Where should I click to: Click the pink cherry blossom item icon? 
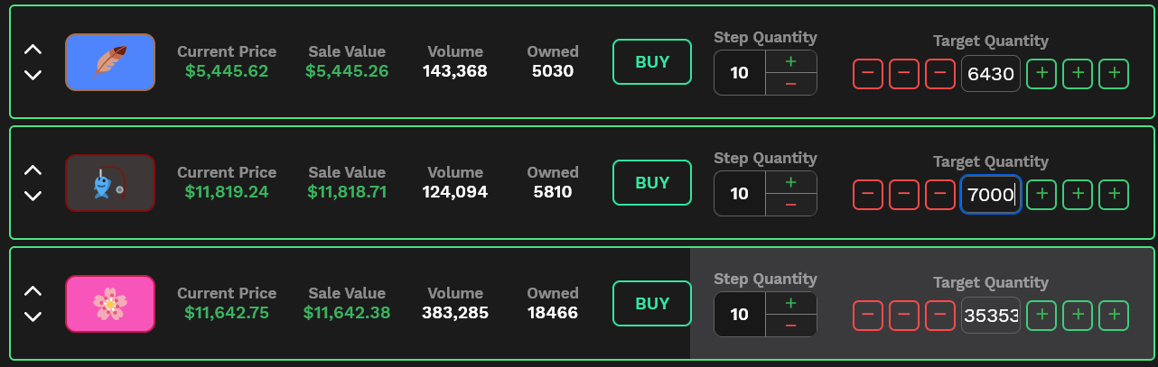pos(110,304)
